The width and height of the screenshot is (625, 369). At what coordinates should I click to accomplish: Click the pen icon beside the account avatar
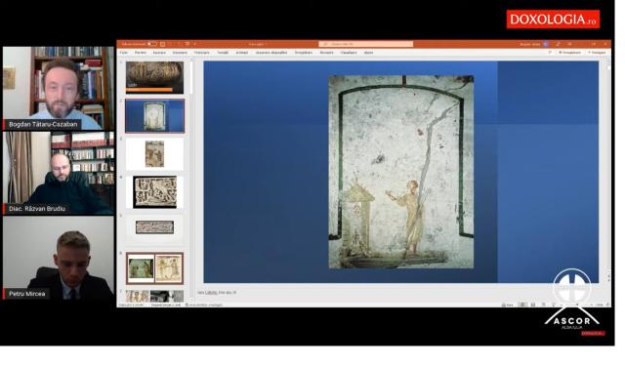tap(558, 44)
